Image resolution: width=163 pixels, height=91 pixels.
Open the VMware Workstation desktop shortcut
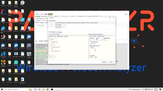(x=3, y=63)
